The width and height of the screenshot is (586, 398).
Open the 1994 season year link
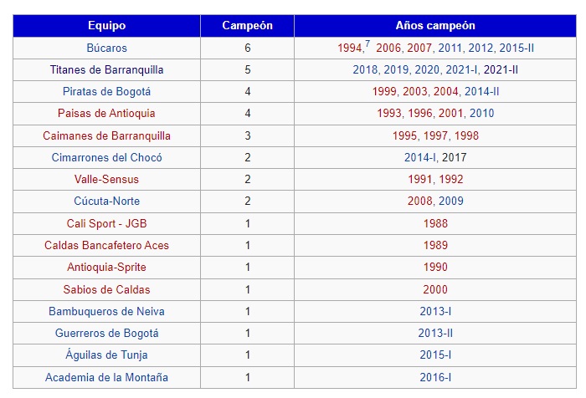[350, 48]
